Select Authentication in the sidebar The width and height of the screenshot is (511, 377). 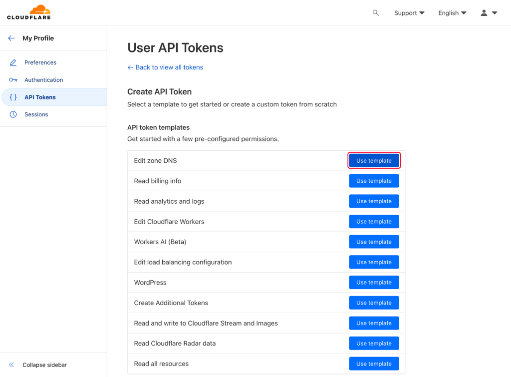(44, 80)
